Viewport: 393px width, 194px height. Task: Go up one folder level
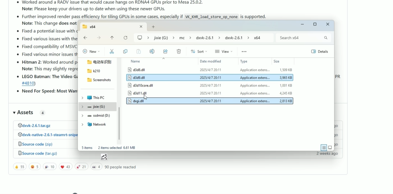point(112,38)
